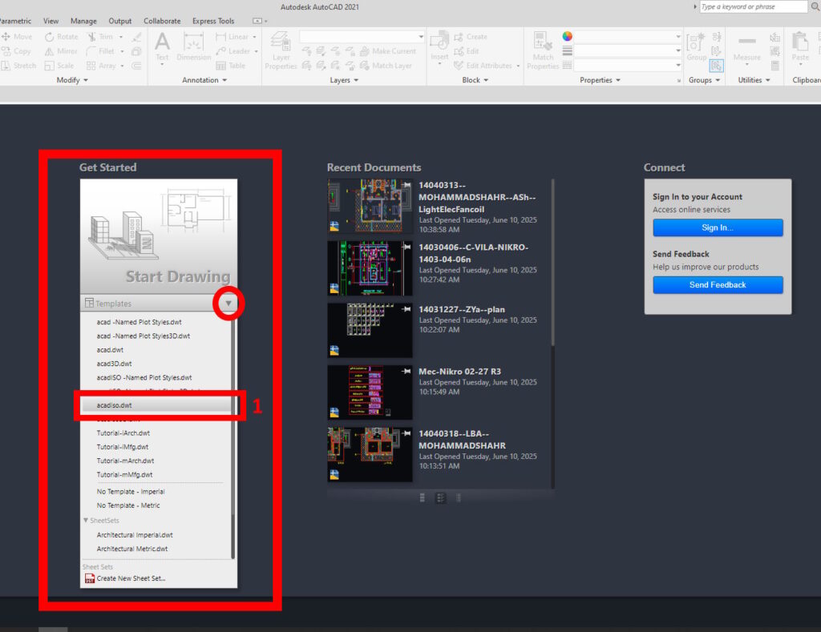The height and width of the screenshot is (632, 821).
Task: Select the acad3D.dwt template
Action: tap(114, 364)
